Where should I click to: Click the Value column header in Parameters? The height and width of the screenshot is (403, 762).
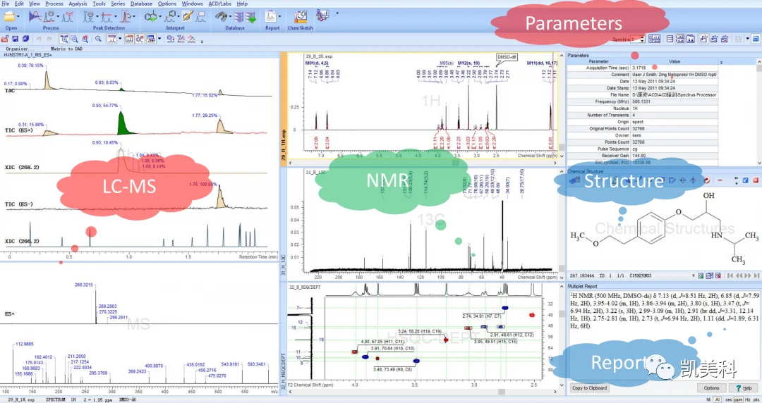674,62
